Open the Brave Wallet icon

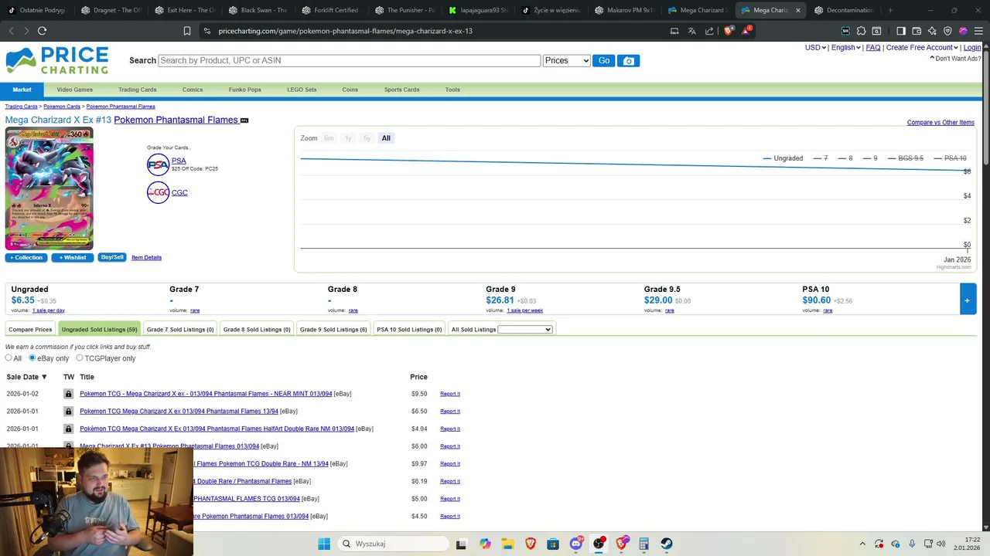point(917,31)
